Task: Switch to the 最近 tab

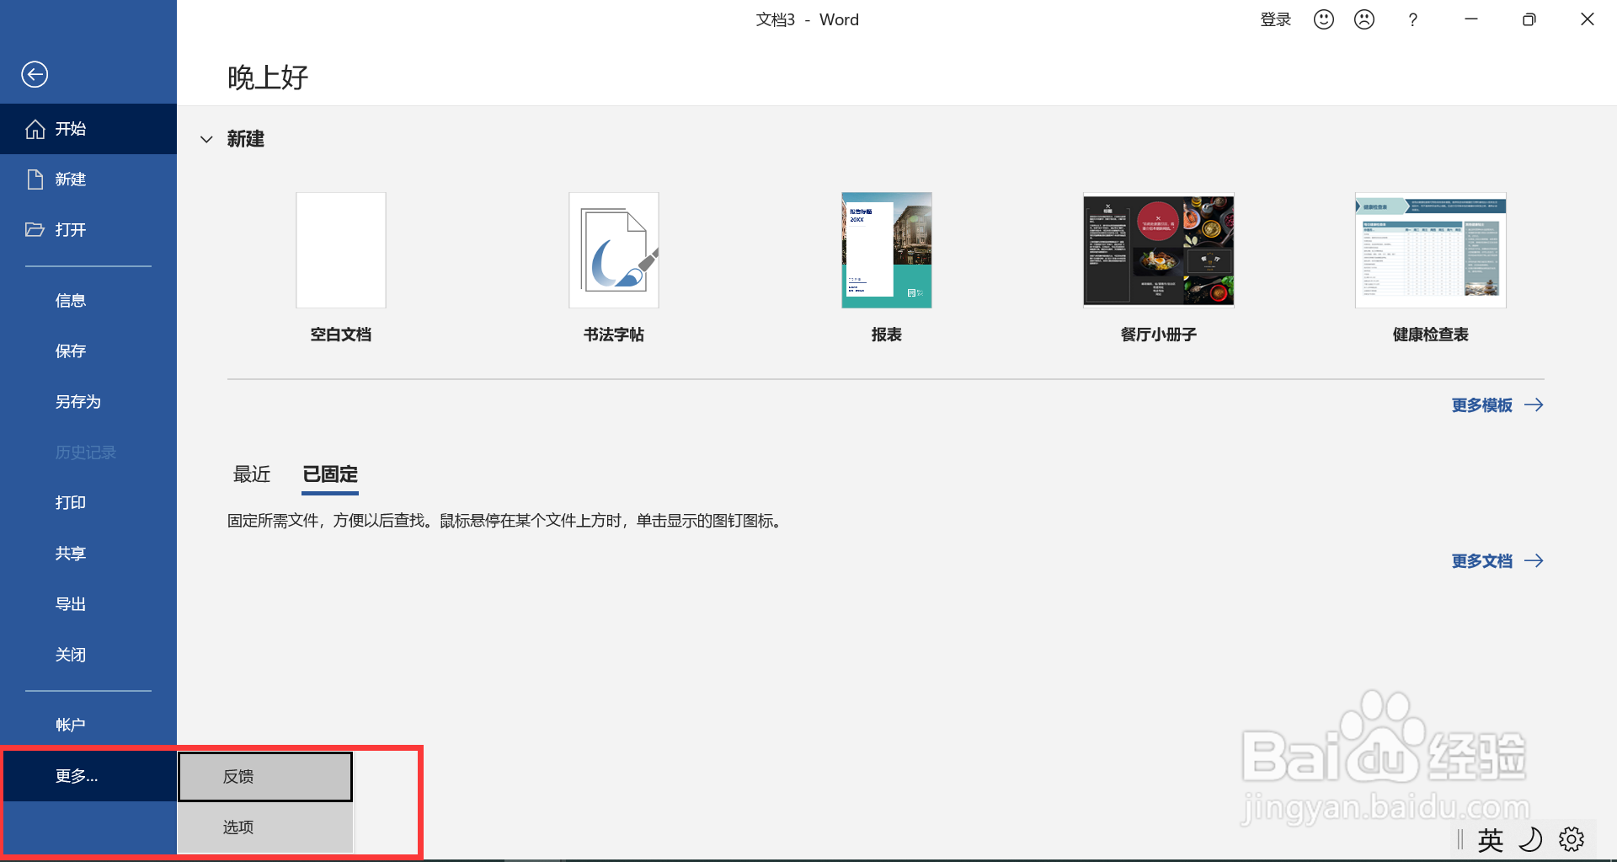Action: (252, 474)
